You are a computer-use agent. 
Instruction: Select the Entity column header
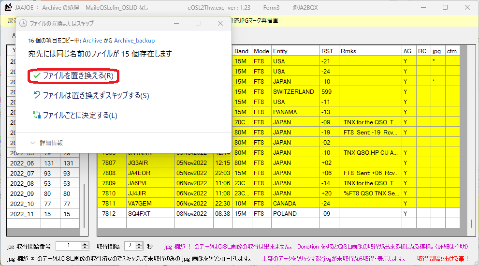295,51
